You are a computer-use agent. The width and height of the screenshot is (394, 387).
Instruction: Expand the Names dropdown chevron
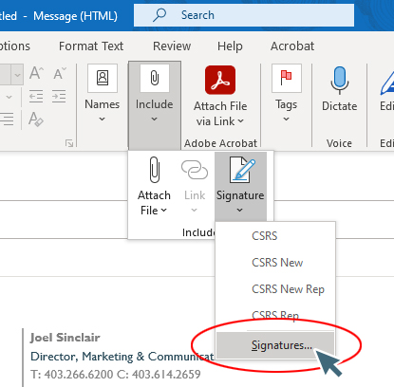pyautogui.click(x=102, y=120)
